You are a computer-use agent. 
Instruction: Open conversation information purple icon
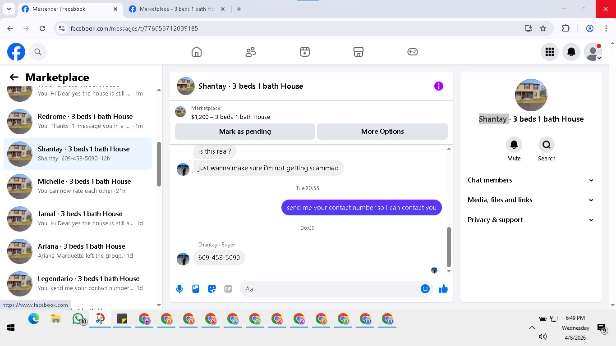(x=439, y=86)
